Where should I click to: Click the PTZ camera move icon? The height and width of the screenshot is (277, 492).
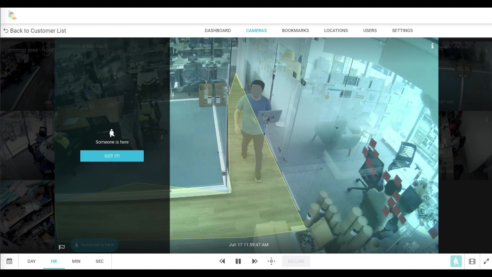pyautogui.click(x=271, y=261)
